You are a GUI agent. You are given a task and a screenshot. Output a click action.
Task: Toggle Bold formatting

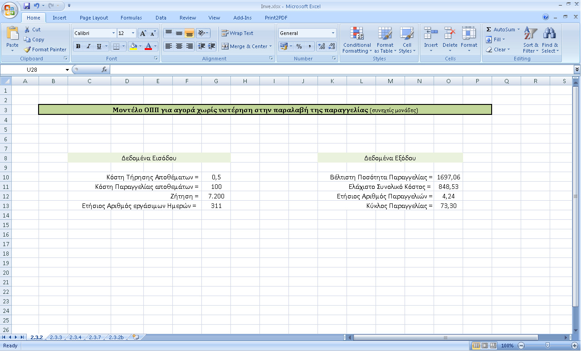(78, 46)
